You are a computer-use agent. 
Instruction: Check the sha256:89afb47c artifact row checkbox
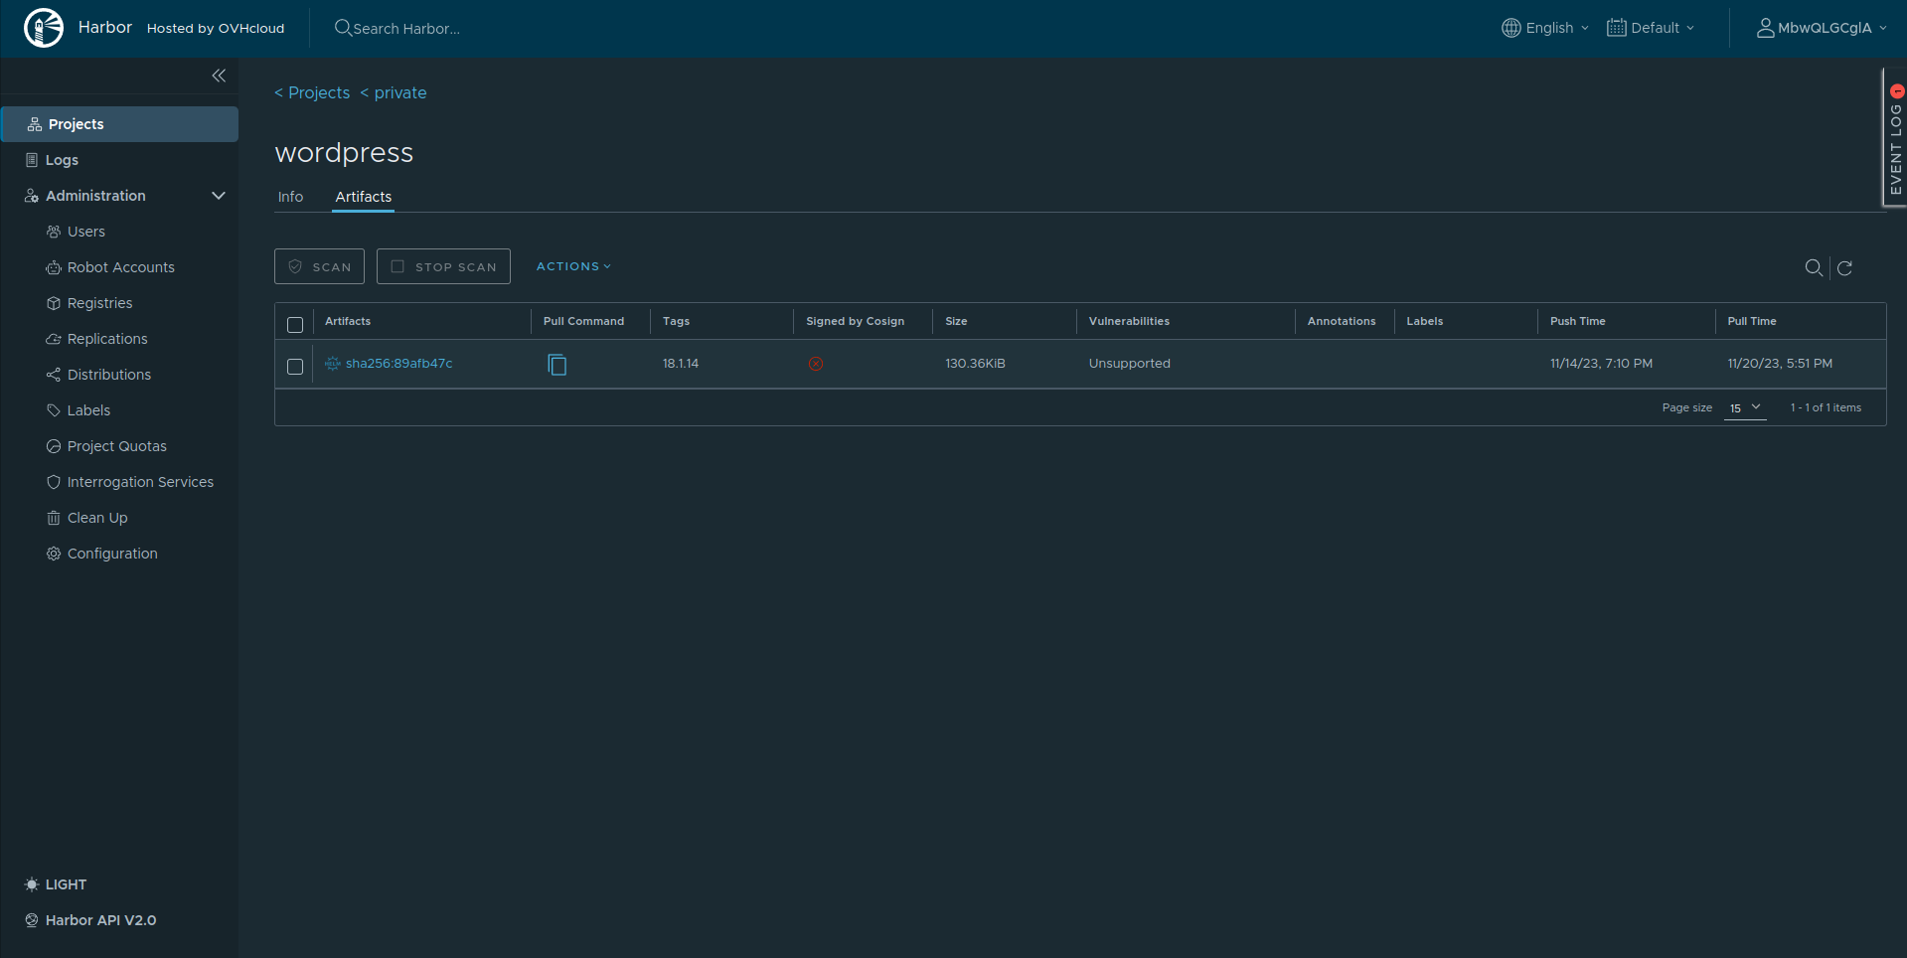pos(294,367)
